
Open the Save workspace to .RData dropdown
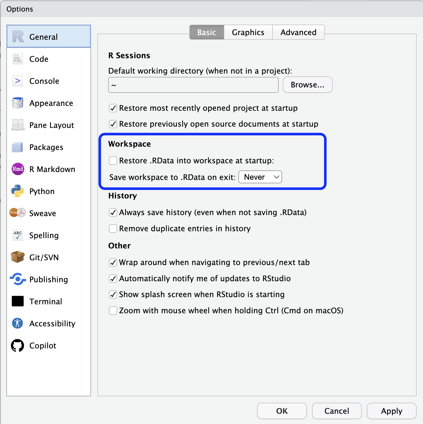tap(260, 177)
